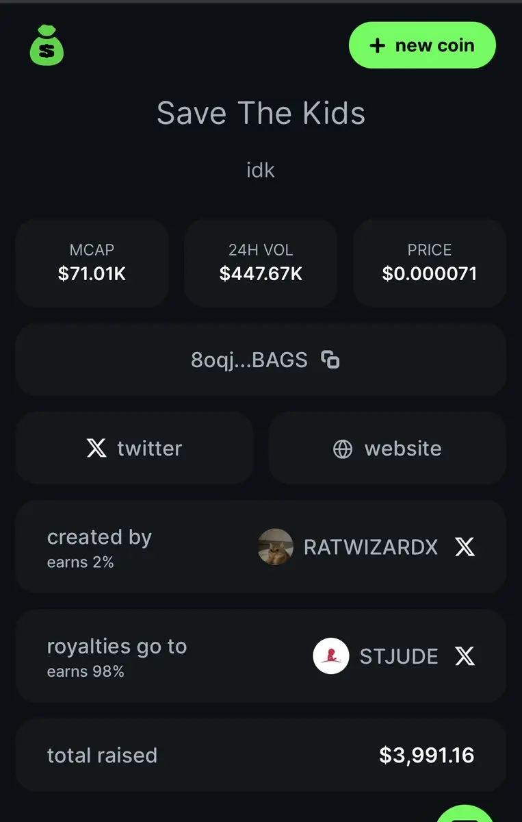Viewport: 522px width, 822px height.
Task: Click the truncated address text 8oqj...BAGS
Action: point(249,360)
